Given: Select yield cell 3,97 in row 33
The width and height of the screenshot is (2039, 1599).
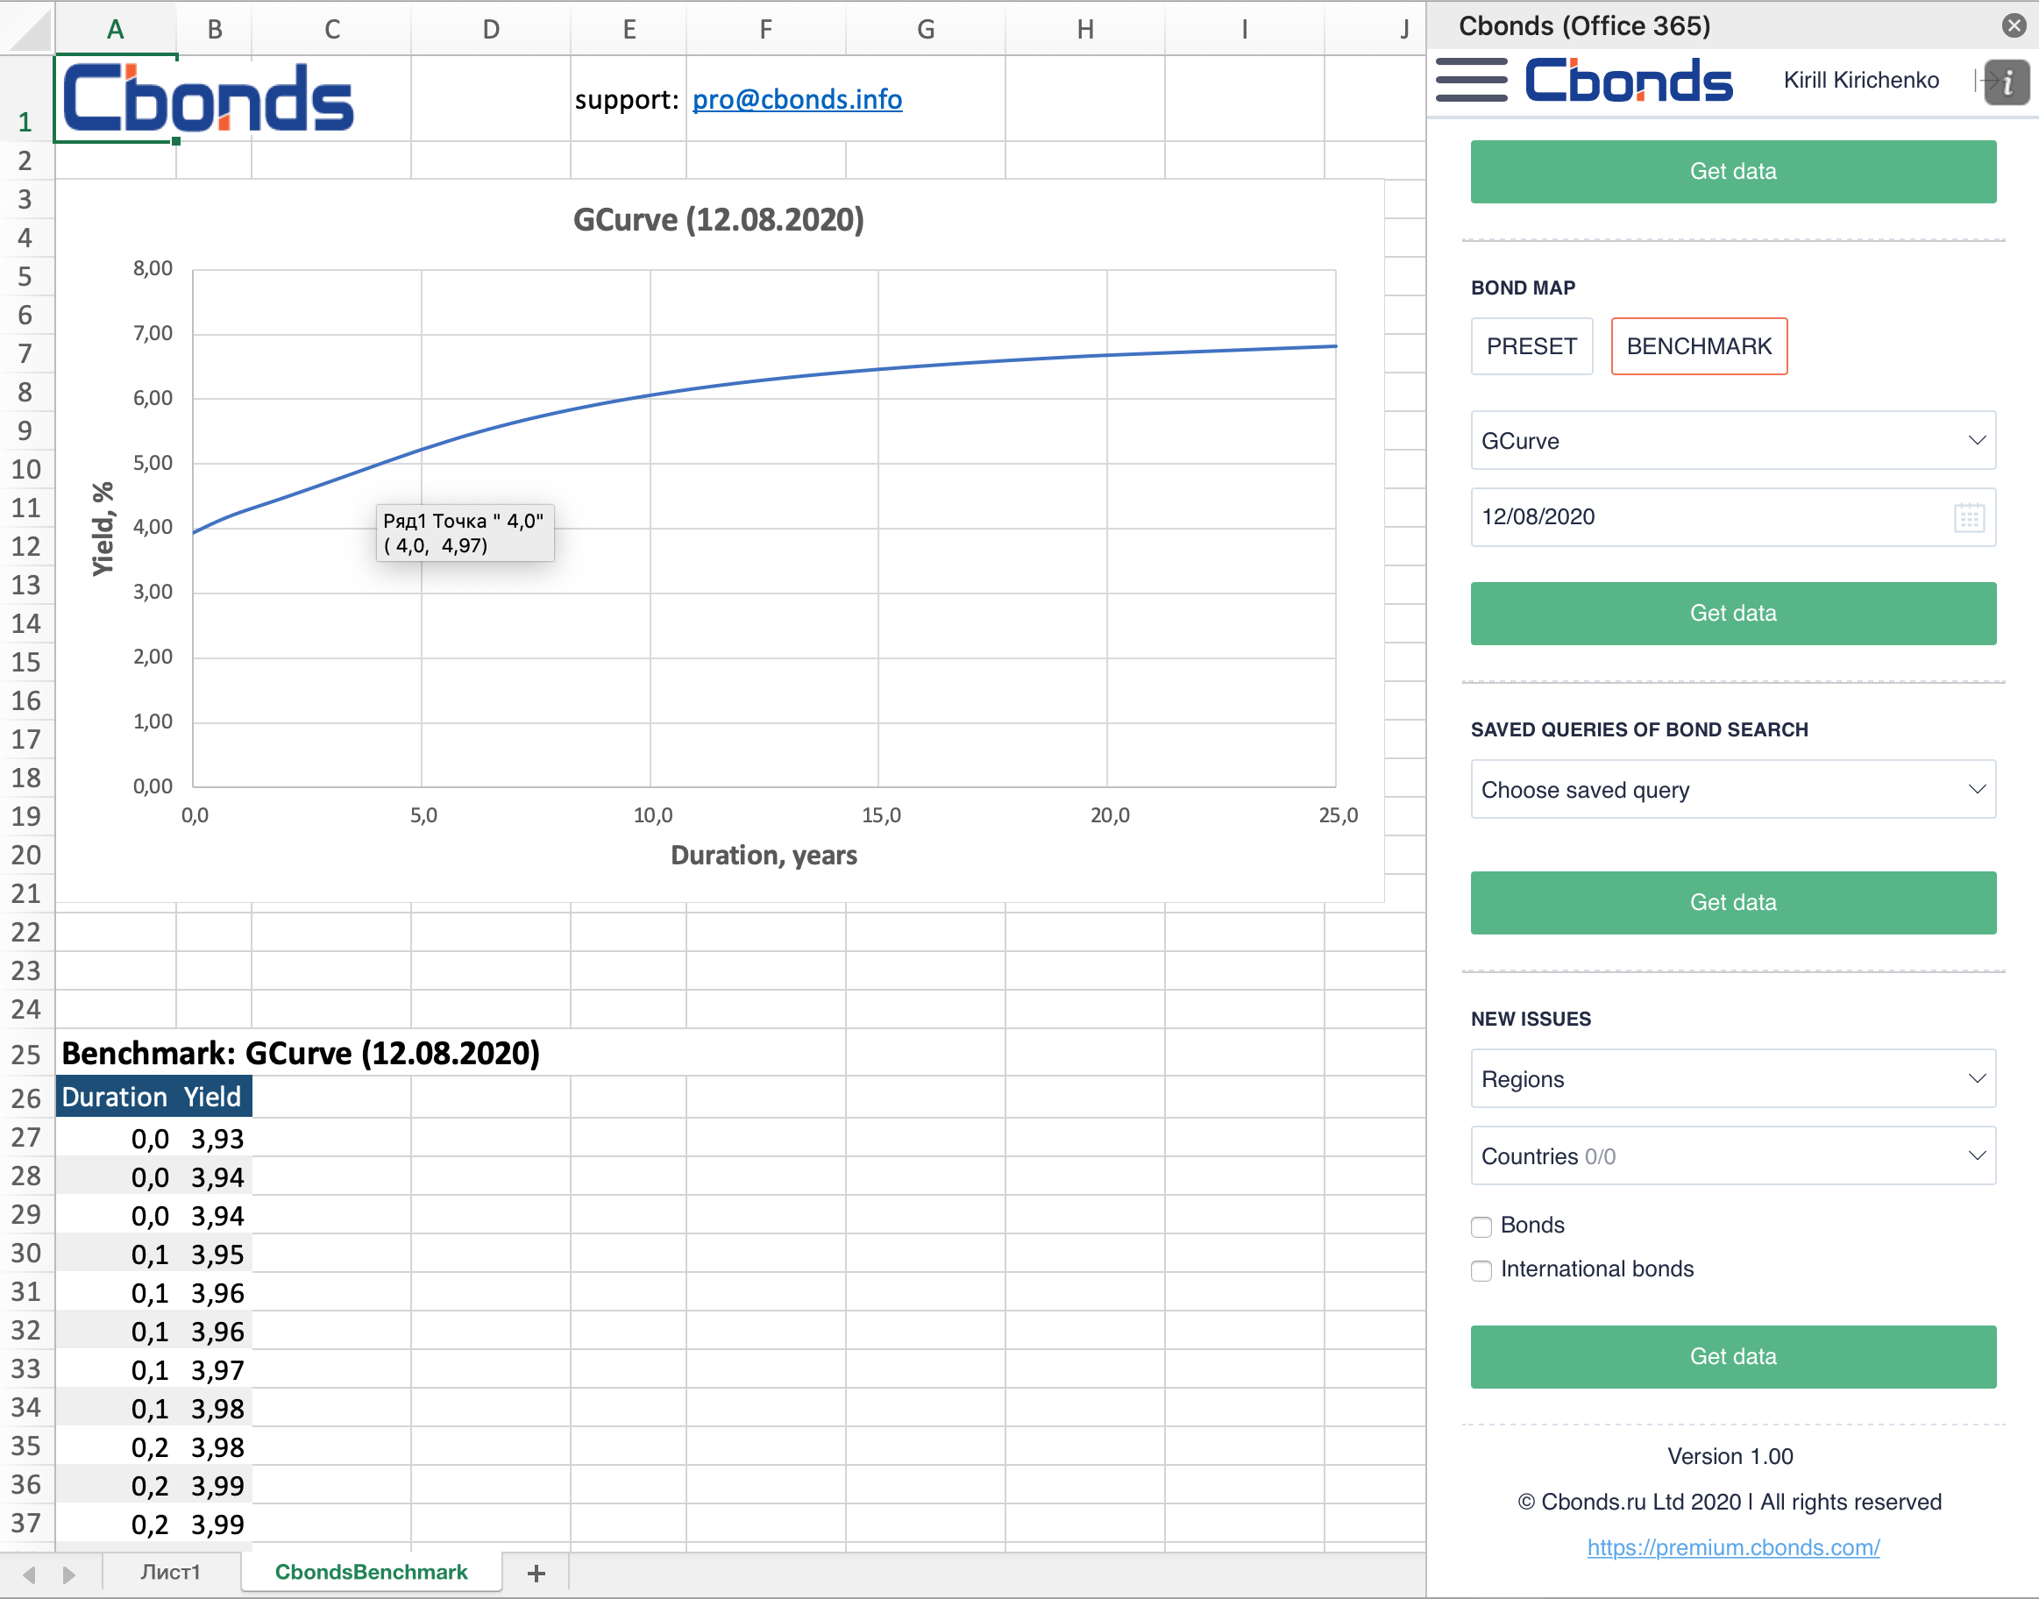Looking at the screenshot, I should tap(215, 1370).
